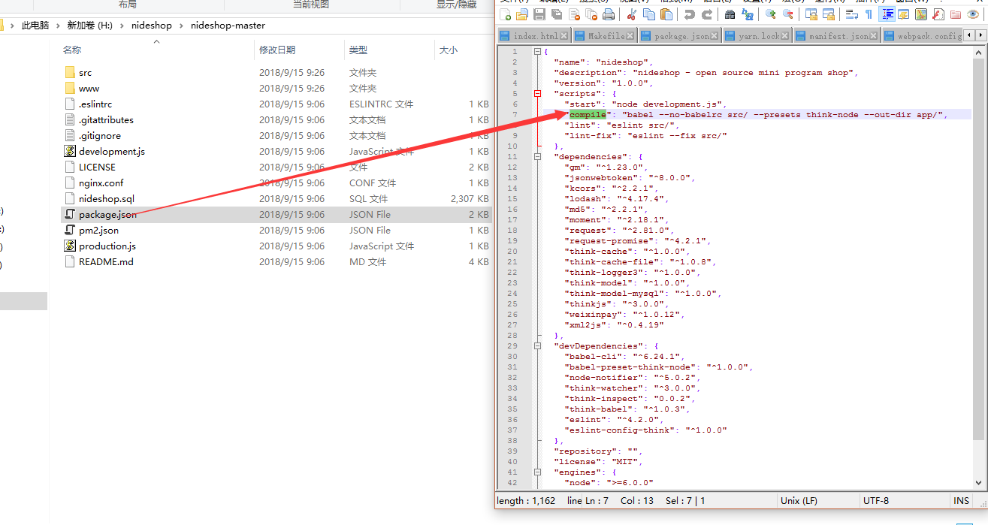Click the Save All toolbar icon
The image size is (988, 525).
557,14
